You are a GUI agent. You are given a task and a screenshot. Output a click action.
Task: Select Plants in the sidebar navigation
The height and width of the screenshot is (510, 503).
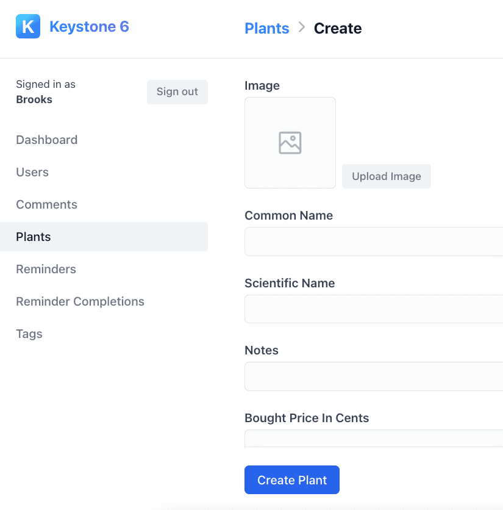104,237
